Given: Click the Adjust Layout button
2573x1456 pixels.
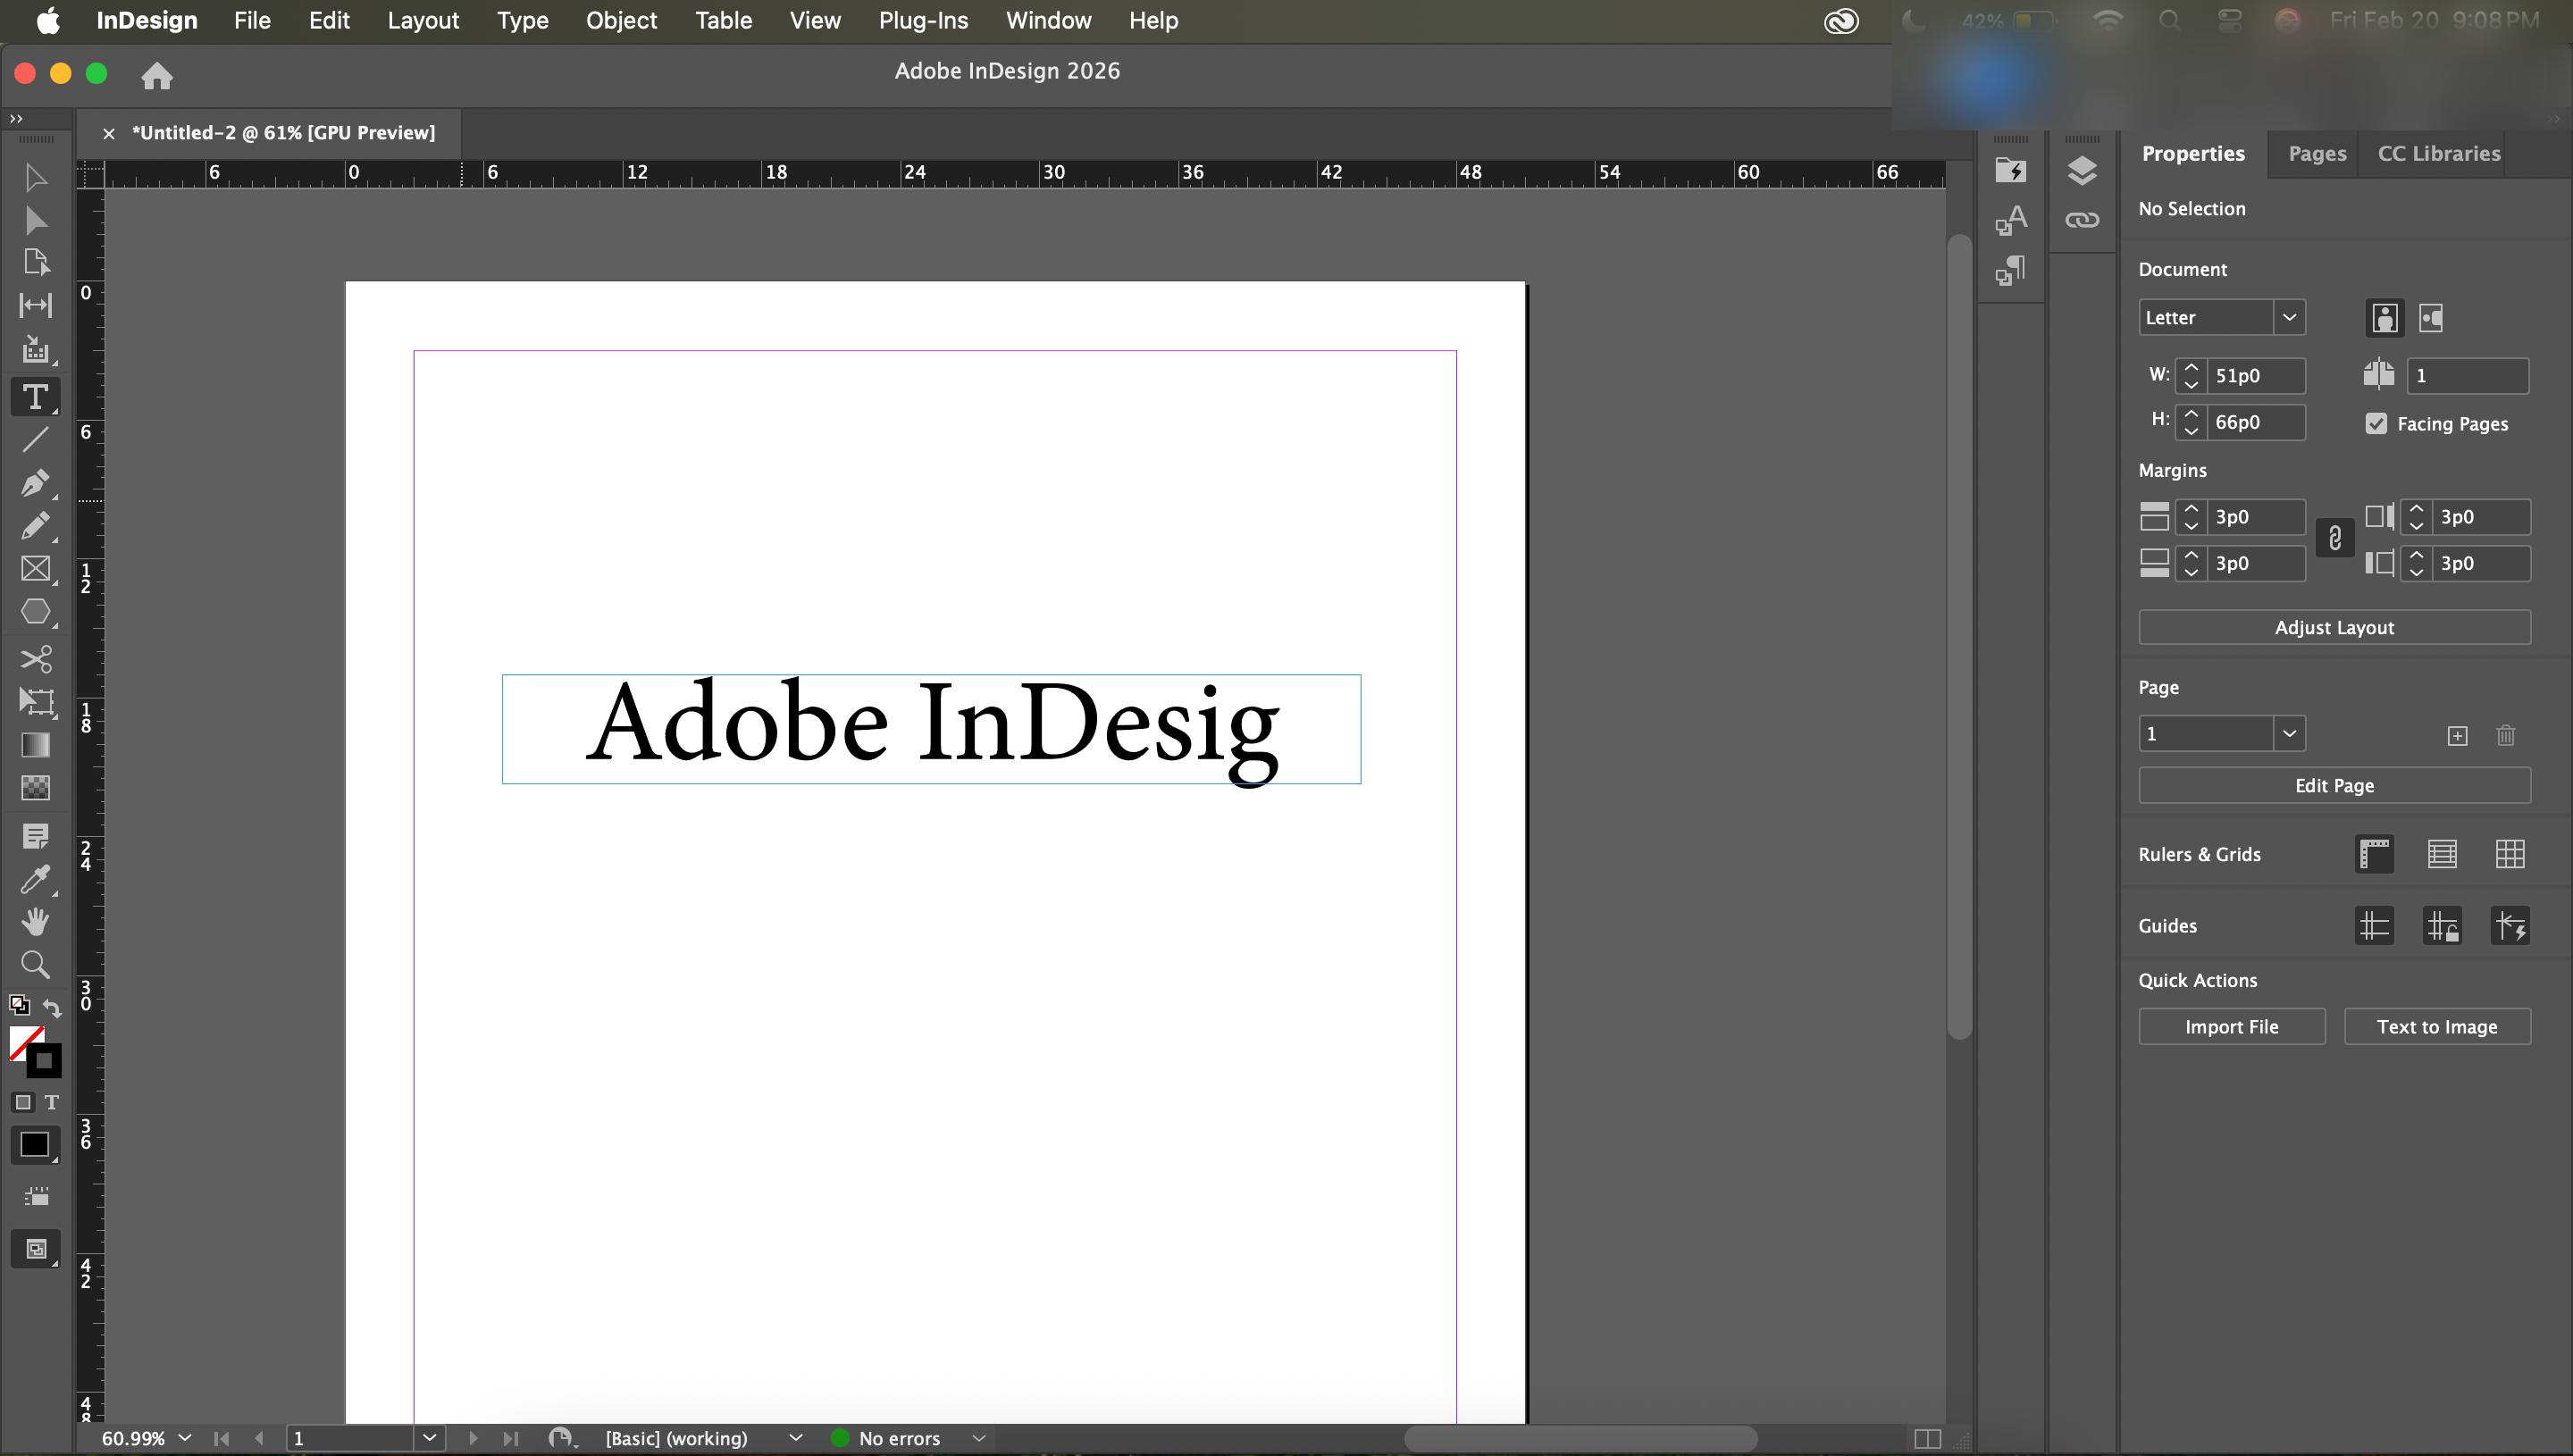Looking at the screenshot, I should (x=2333, y=628).
